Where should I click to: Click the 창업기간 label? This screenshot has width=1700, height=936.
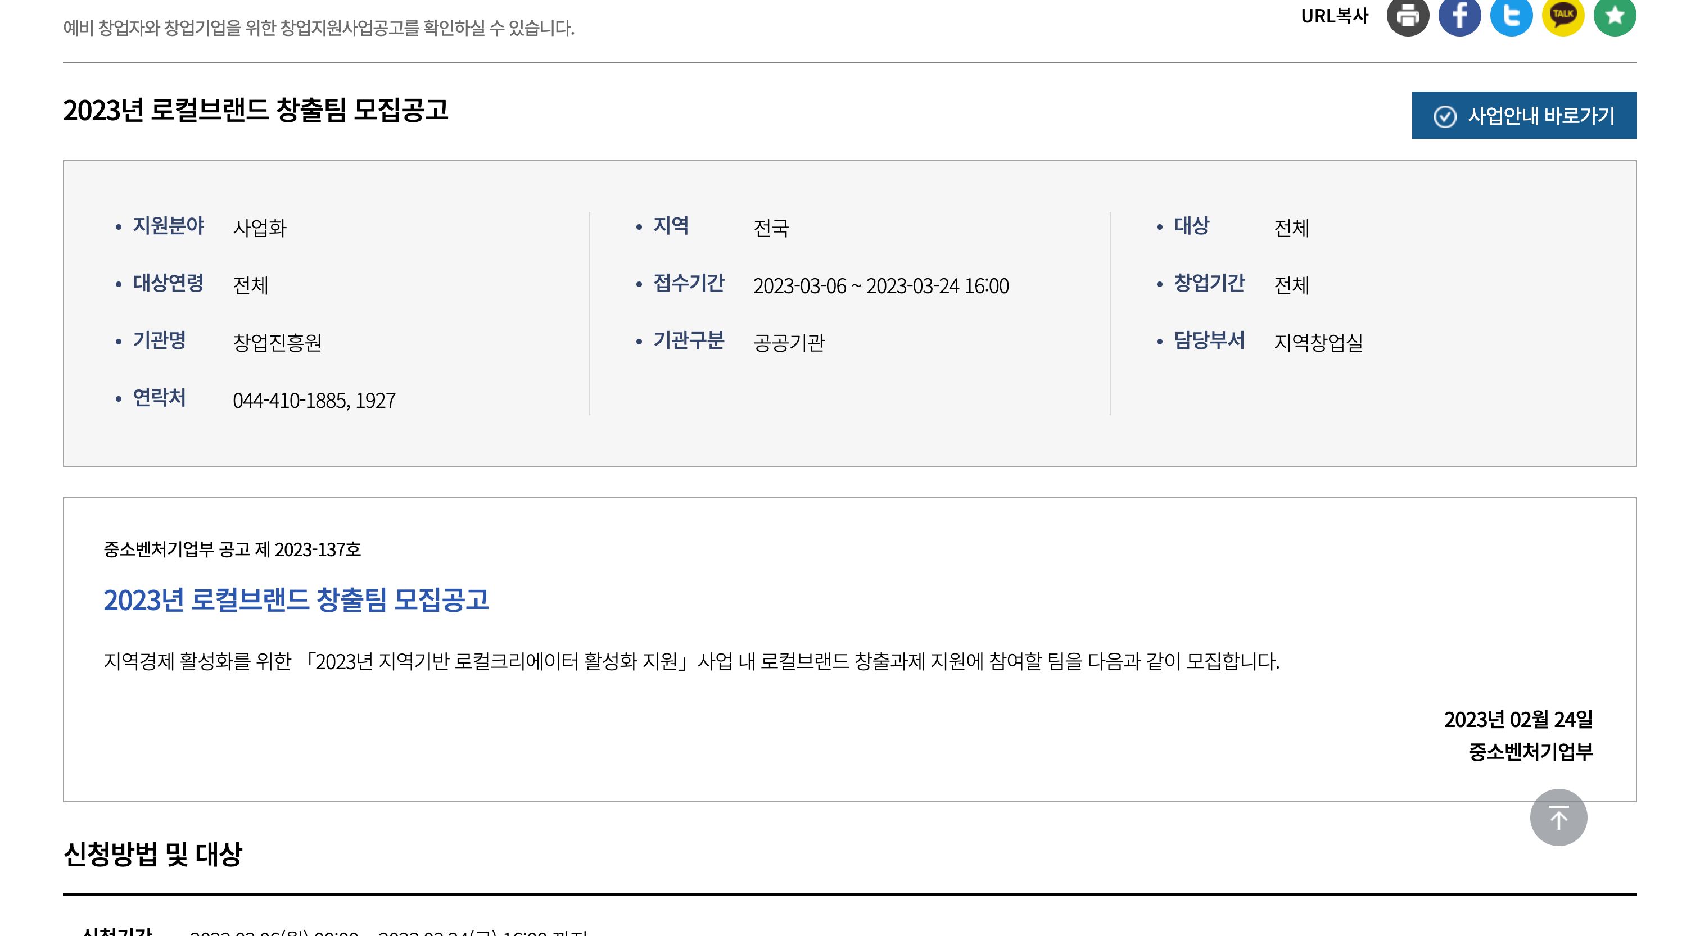pyautogui.click(x=1209, y=283)
